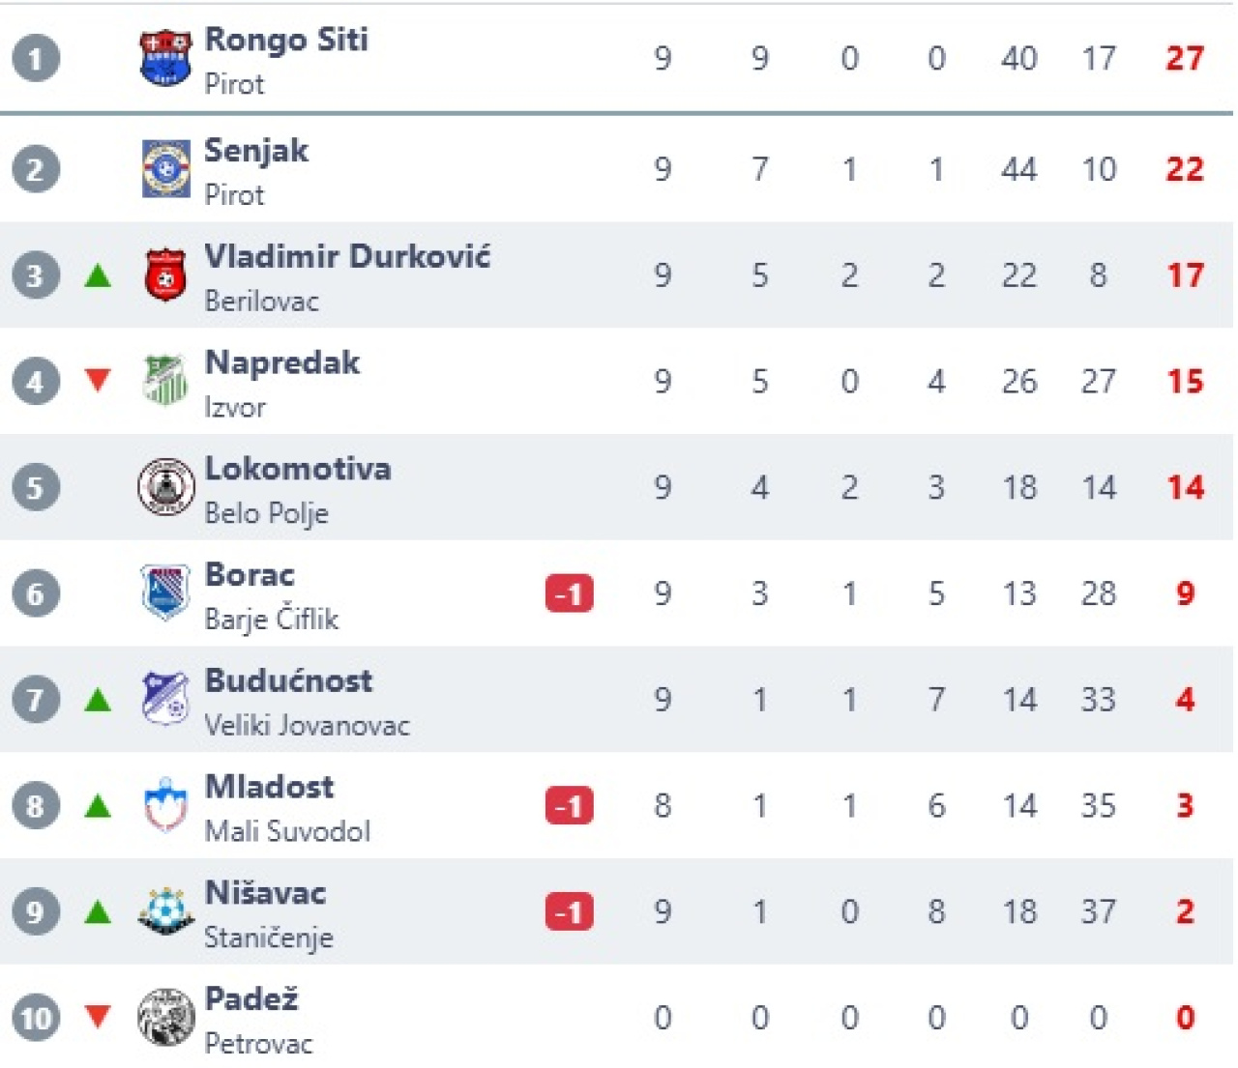
Task: Click the green up arrow beside Vladimir Durković
Action: (x=98, y=276)
